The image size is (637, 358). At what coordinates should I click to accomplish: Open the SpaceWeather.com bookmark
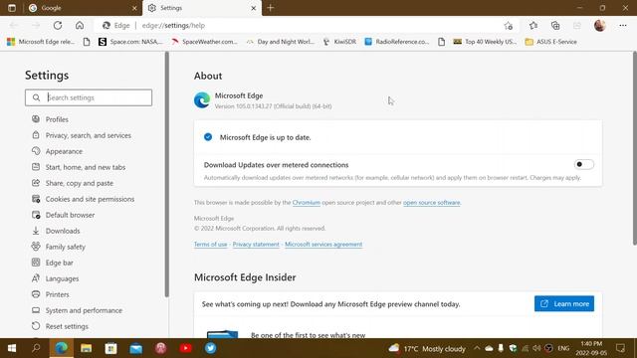tap(204, 42)
